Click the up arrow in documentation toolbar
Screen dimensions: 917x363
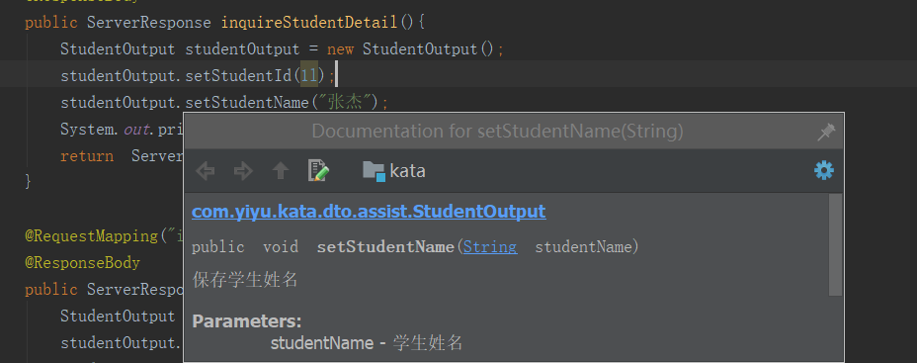(x=281, y=171)
